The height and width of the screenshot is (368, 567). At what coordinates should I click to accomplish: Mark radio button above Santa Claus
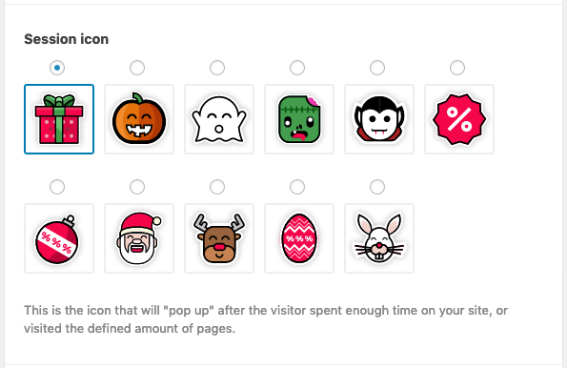point(137,187)
